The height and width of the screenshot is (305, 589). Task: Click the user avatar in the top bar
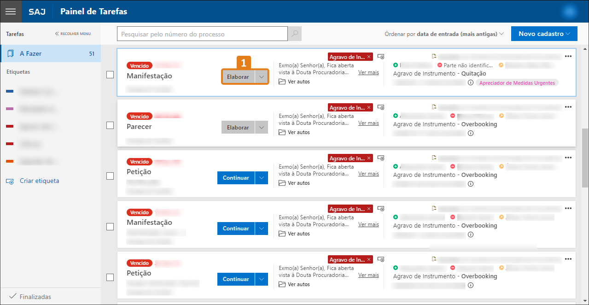click(x=571, y=12)
